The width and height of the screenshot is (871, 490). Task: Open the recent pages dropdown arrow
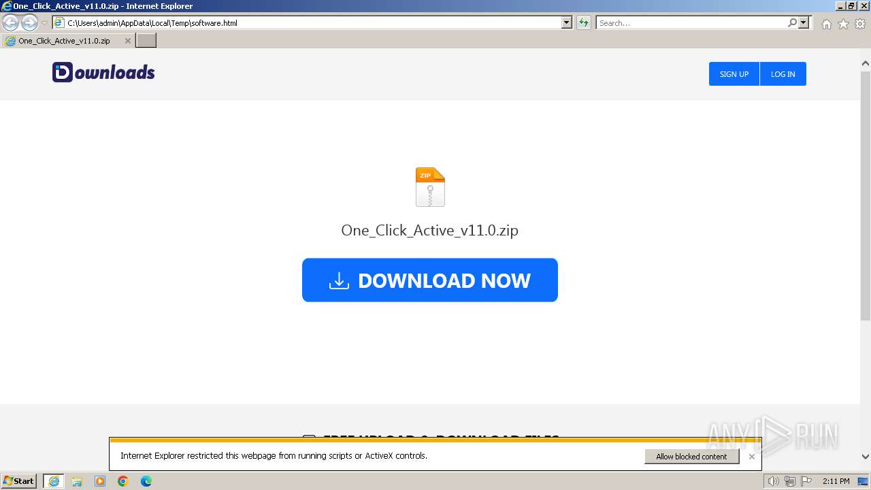pyautogui.click(x=44, y=23)
